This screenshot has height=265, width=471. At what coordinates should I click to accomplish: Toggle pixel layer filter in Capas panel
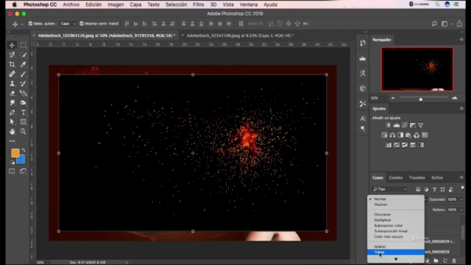(x=418, y=189)
